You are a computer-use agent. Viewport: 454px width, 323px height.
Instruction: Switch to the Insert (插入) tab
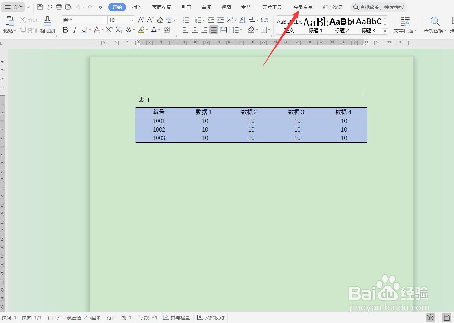pos(137,7)
